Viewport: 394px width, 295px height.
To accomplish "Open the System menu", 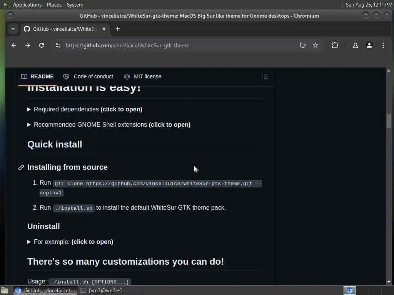I will [x=75, y=5].
